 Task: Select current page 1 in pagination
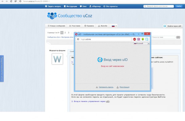coord(62,33)
